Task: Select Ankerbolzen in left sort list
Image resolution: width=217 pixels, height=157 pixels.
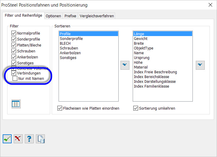Action: pos(88,53)
